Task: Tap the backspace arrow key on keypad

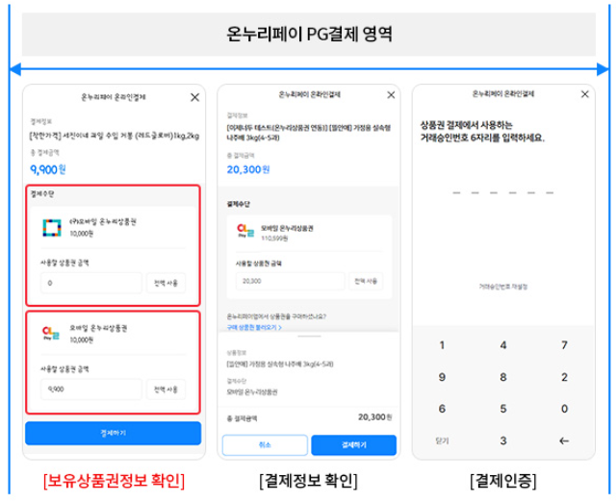Action: pyautogui.click(x=565, y=440)
